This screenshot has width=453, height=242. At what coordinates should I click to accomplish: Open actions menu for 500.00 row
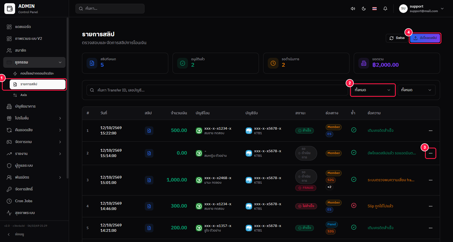[x=431, y=131]
